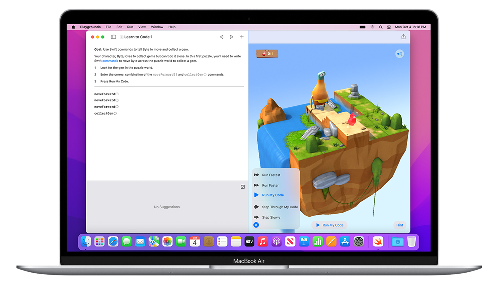Open System Preferences from the dock
This screenshot has width=498, height=284.
pos(359,242)
